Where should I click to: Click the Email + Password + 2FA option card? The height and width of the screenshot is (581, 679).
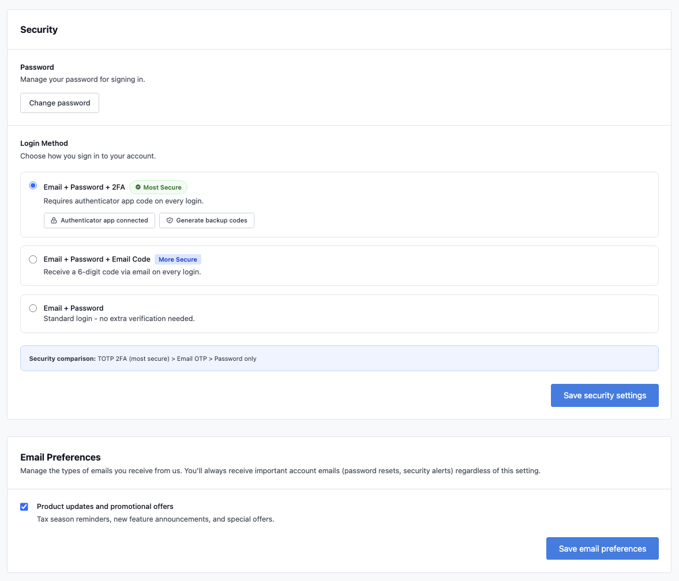pyautogui.click(x=339, y=204)
